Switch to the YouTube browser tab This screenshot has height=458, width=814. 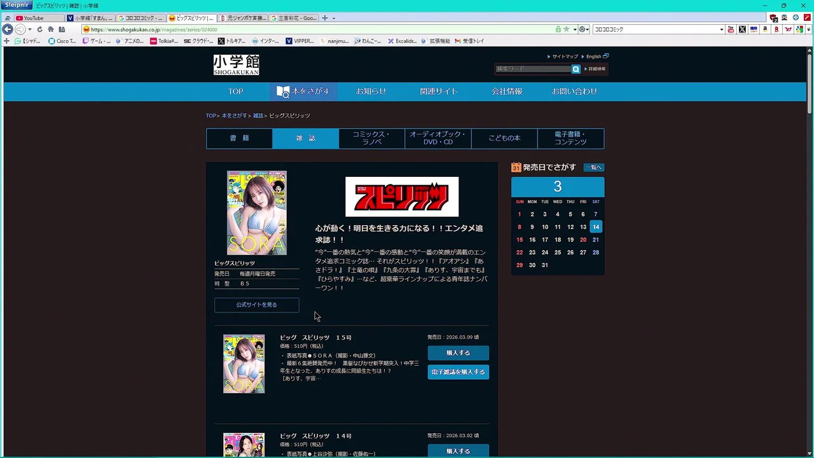(38, 18)
